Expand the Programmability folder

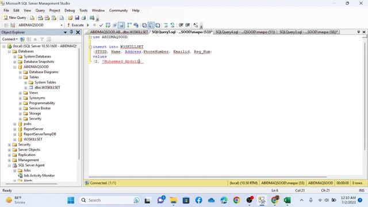21,103
